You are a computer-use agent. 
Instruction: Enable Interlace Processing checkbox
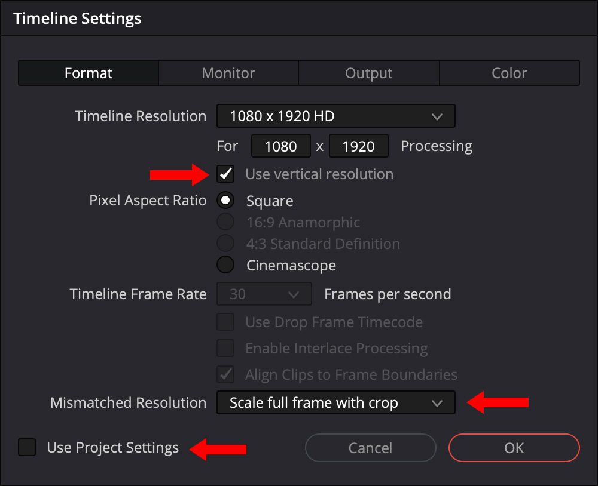[x=225, y=349]
